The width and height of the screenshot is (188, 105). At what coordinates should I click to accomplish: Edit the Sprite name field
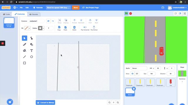coord(139,68)
